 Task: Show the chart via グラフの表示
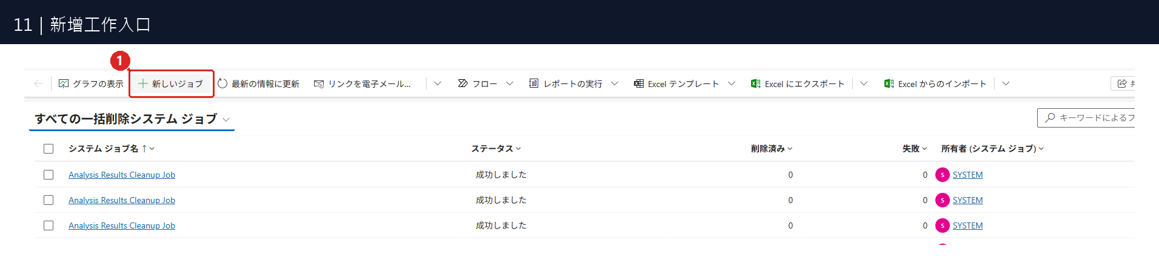pos(91,83)
